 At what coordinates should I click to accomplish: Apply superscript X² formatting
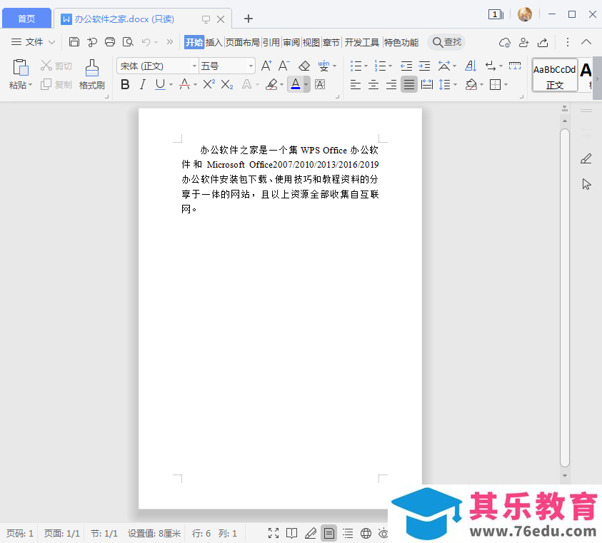click(x=209, y=84)
